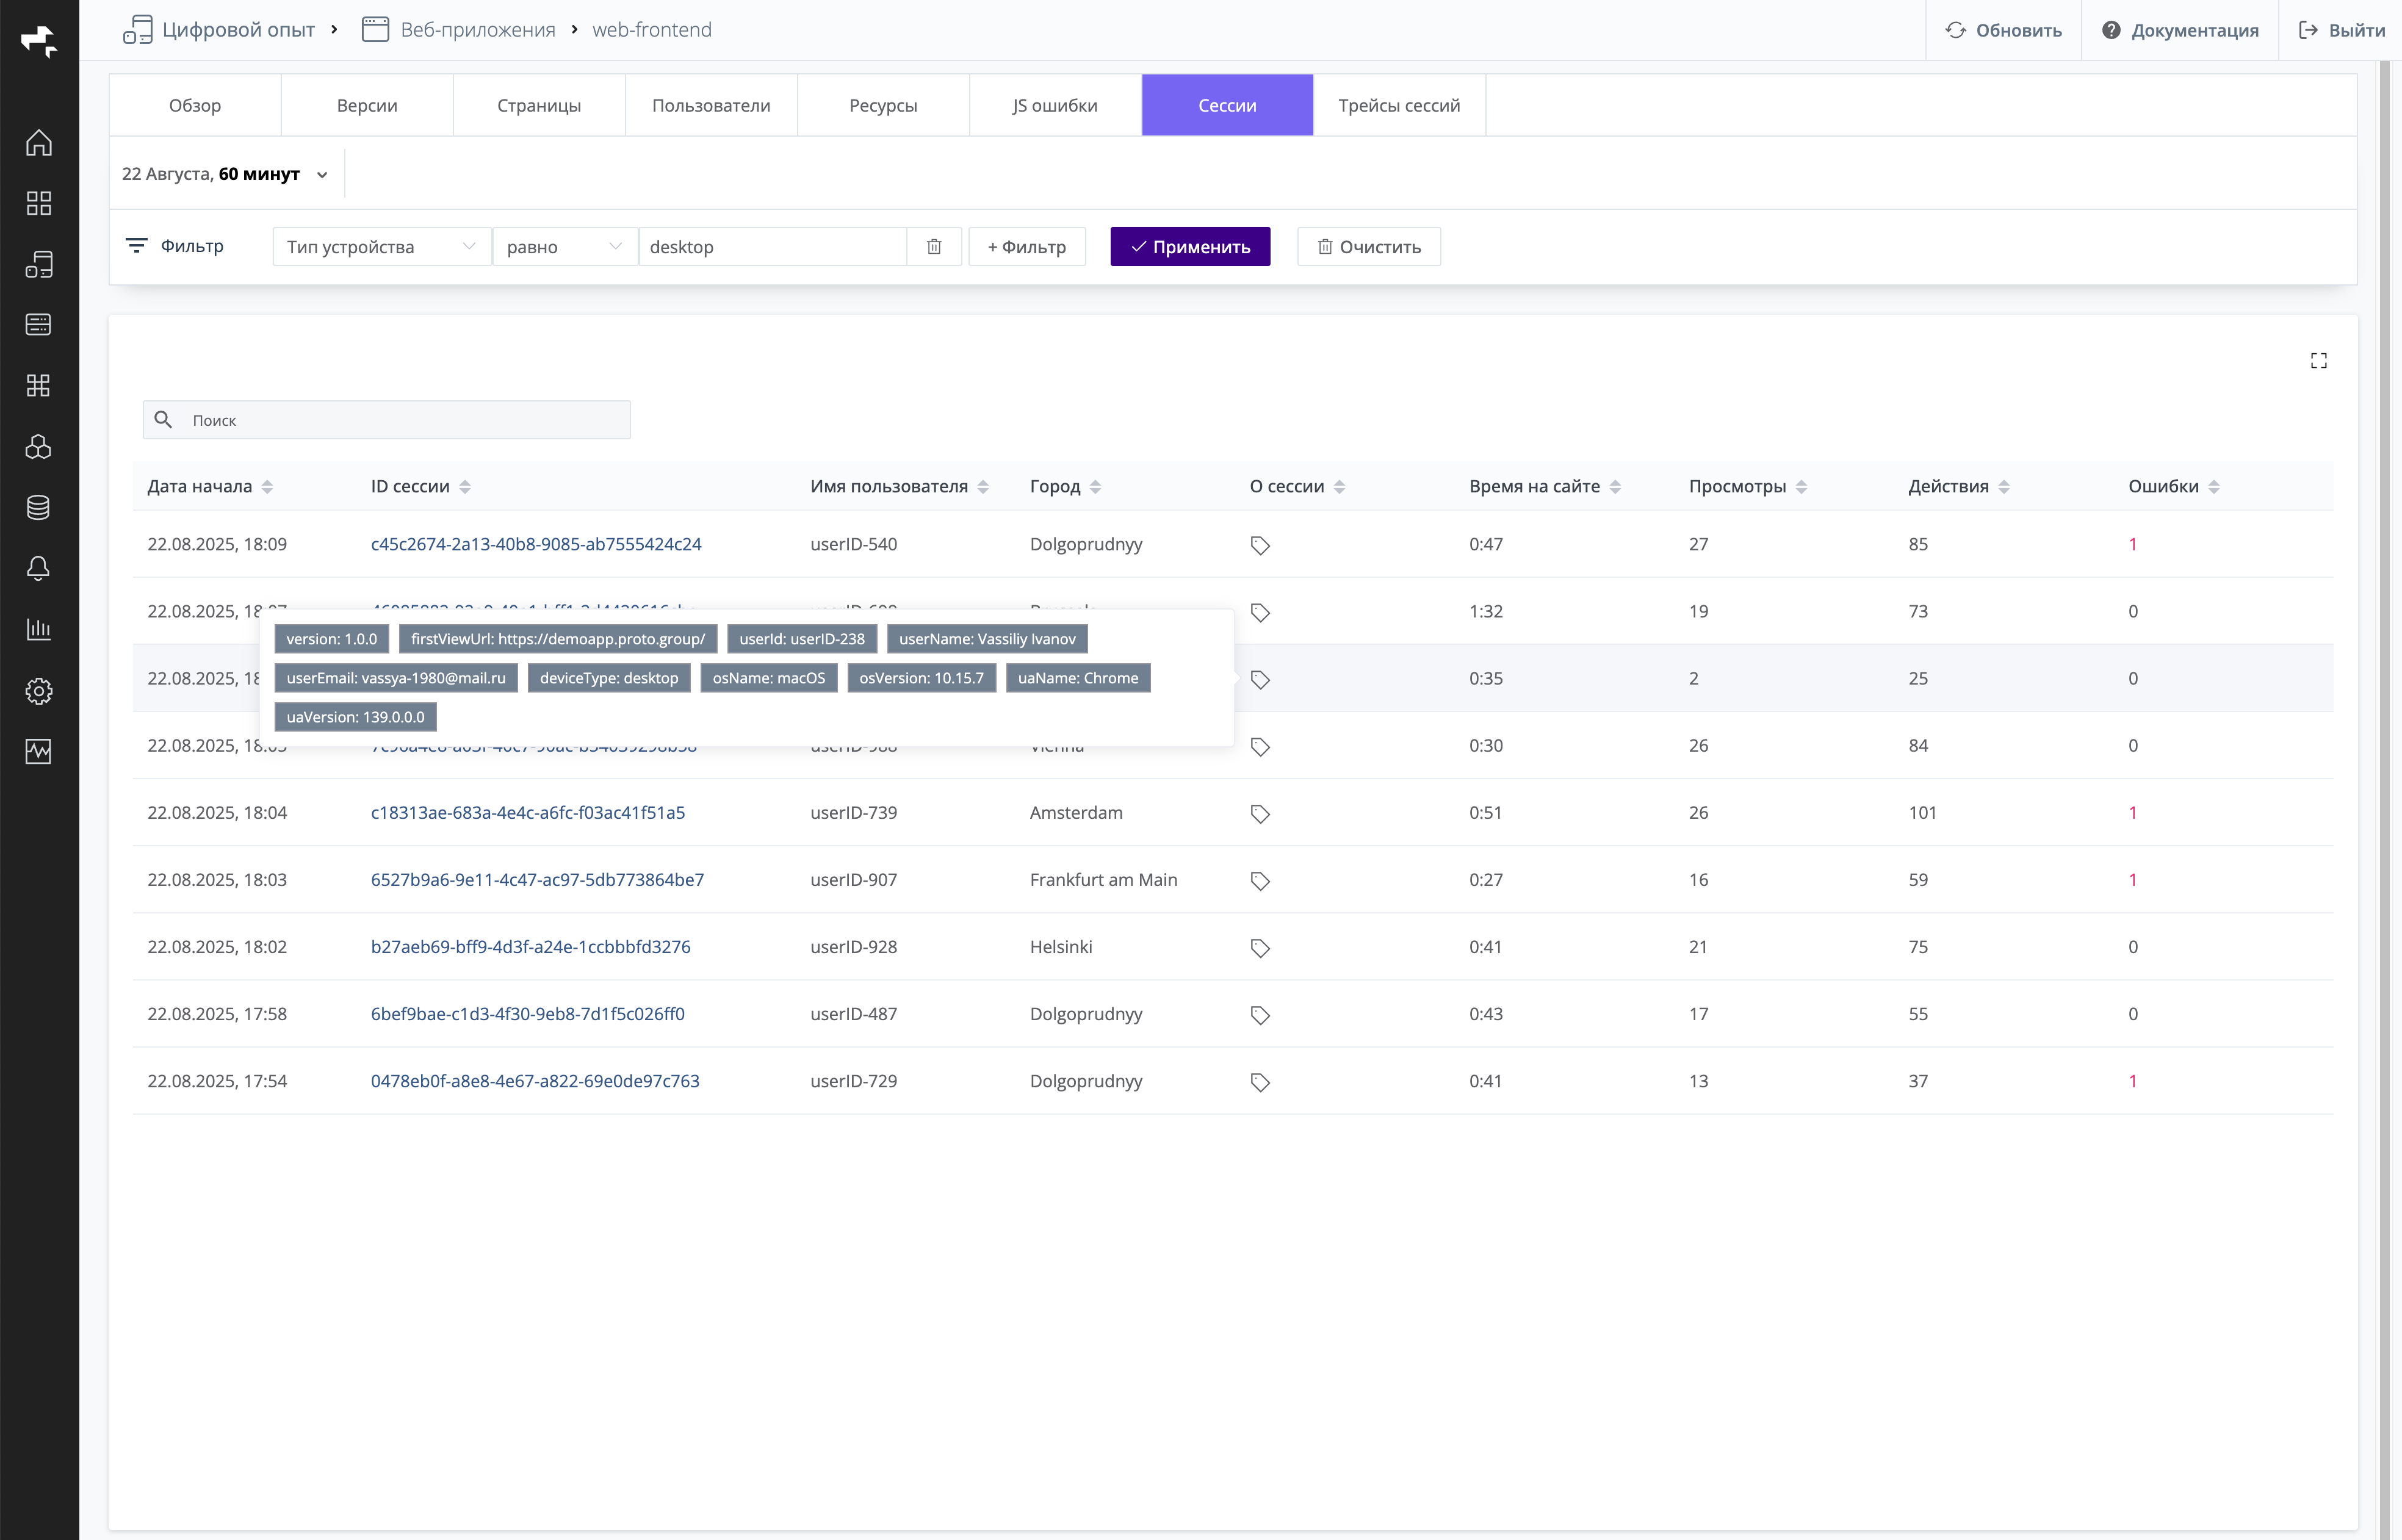Click tag icon for session 6bef9bae
Image resolution: width=2402 pixels, height=1540 pixels.
click(x=1260, y=1015)
